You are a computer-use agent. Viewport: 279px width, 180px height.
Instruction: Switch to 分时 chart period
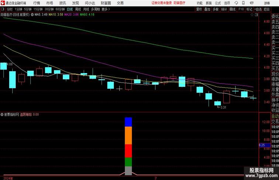tap(10, 9)
